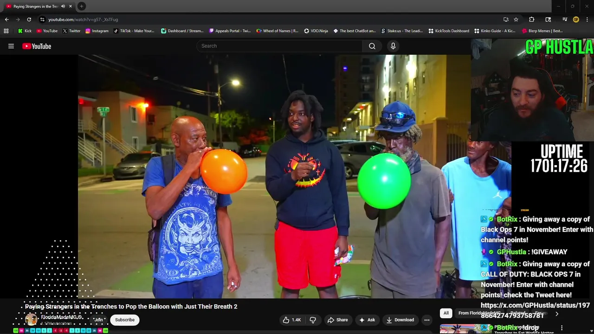Image resolution: width=594 pixels, height=334 pixels.
Task: Like the video (1.4K thumbs up)
Action: click(292, 320)
